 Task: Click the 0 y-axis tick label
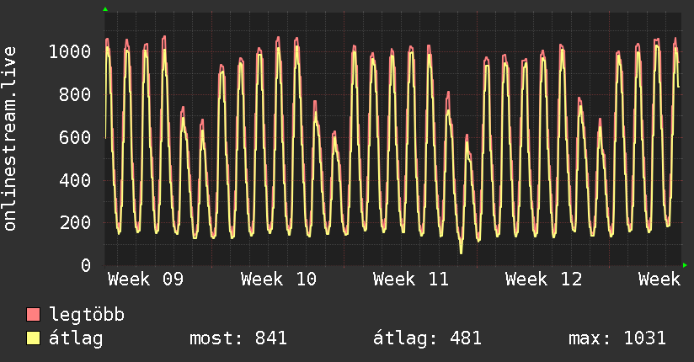(x=86, y=266)
